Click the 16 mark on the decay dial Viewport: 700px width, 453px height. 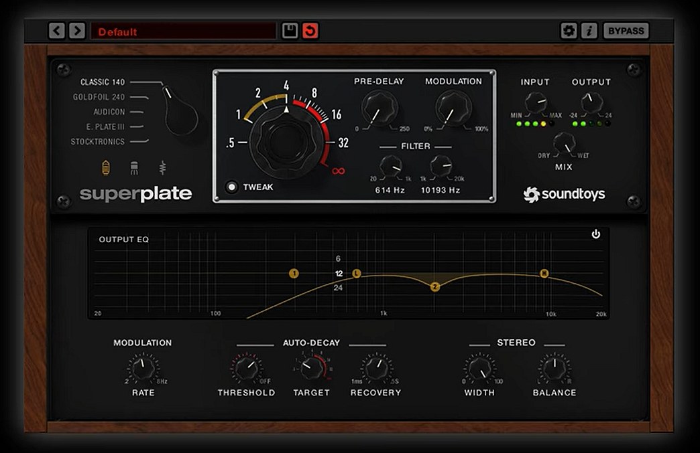click(336, 114)
